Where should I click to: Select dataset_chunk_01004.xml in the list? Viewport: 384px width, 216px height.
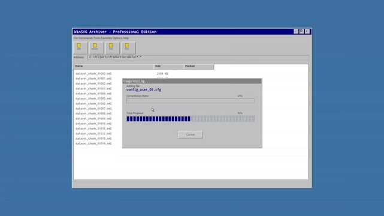(x=93, y=94)
